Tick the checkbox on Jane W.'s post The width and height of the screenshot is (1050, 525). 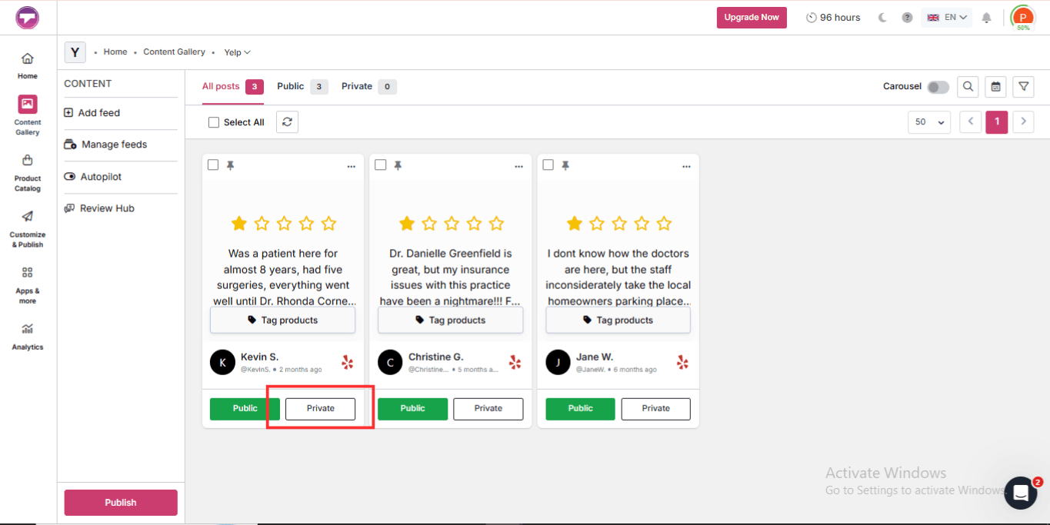[548, 165]
